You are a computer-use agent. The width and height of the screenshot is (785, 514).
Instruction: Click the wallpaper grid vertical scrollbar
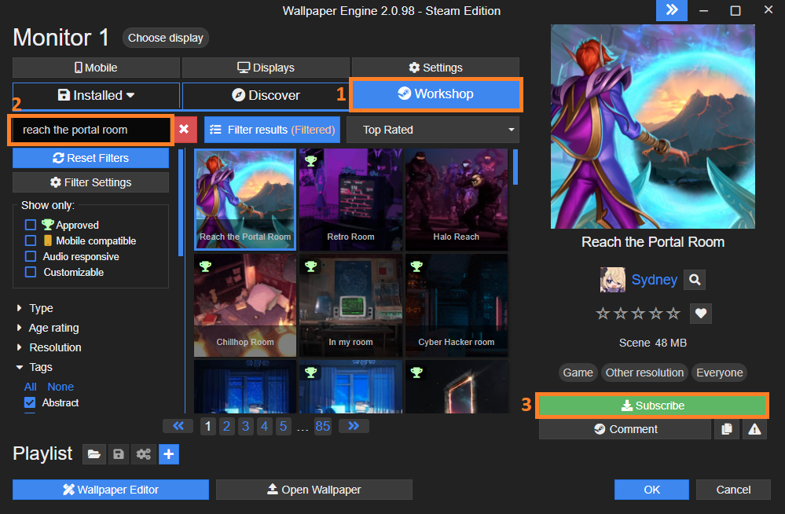click(x=515, y=167)
